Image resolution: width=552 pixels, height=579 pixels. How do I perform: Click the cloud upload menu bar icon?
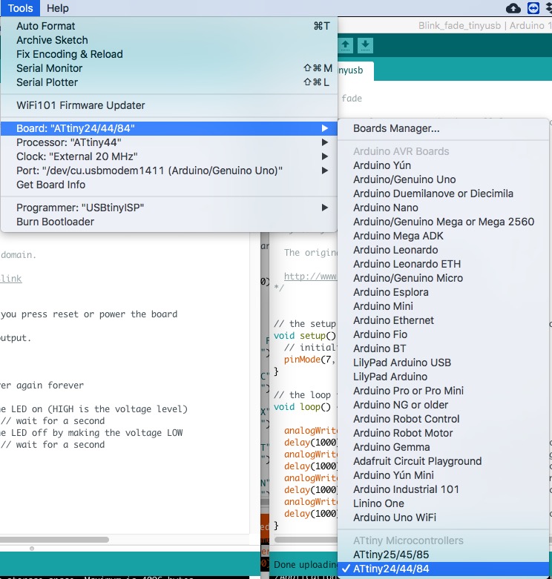513,8
